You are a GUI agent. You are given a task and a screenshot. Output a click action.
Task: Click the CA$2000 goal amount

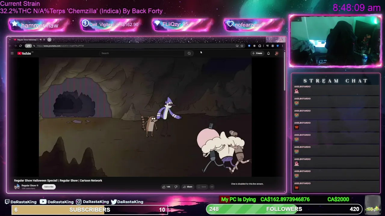338,199
